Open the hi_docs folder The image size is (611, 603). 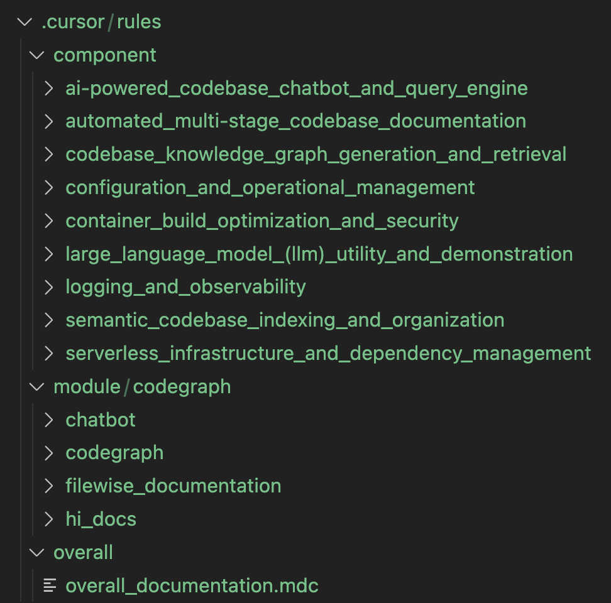pyautogui.click(x=101, y=519)
